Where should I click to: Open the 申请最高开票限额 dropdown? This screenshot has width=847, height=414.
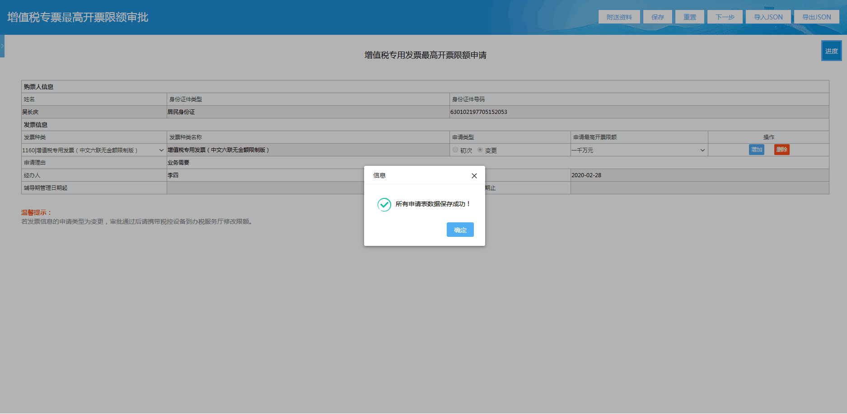pos(639,150)
